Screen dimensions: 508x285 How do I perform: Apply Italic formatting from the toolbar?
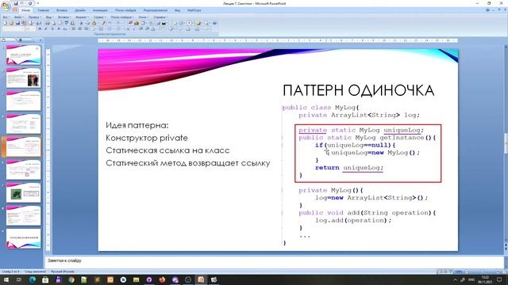click(46, 28)
